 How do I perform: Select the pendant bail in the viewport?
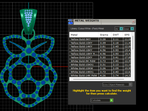[28, 21]
